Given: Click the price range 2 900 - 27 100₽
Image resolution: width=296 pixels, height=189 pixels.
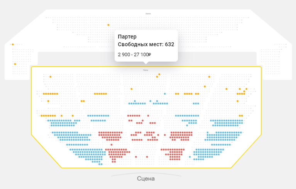Looking at the screenshot, I should coord(134,54).
